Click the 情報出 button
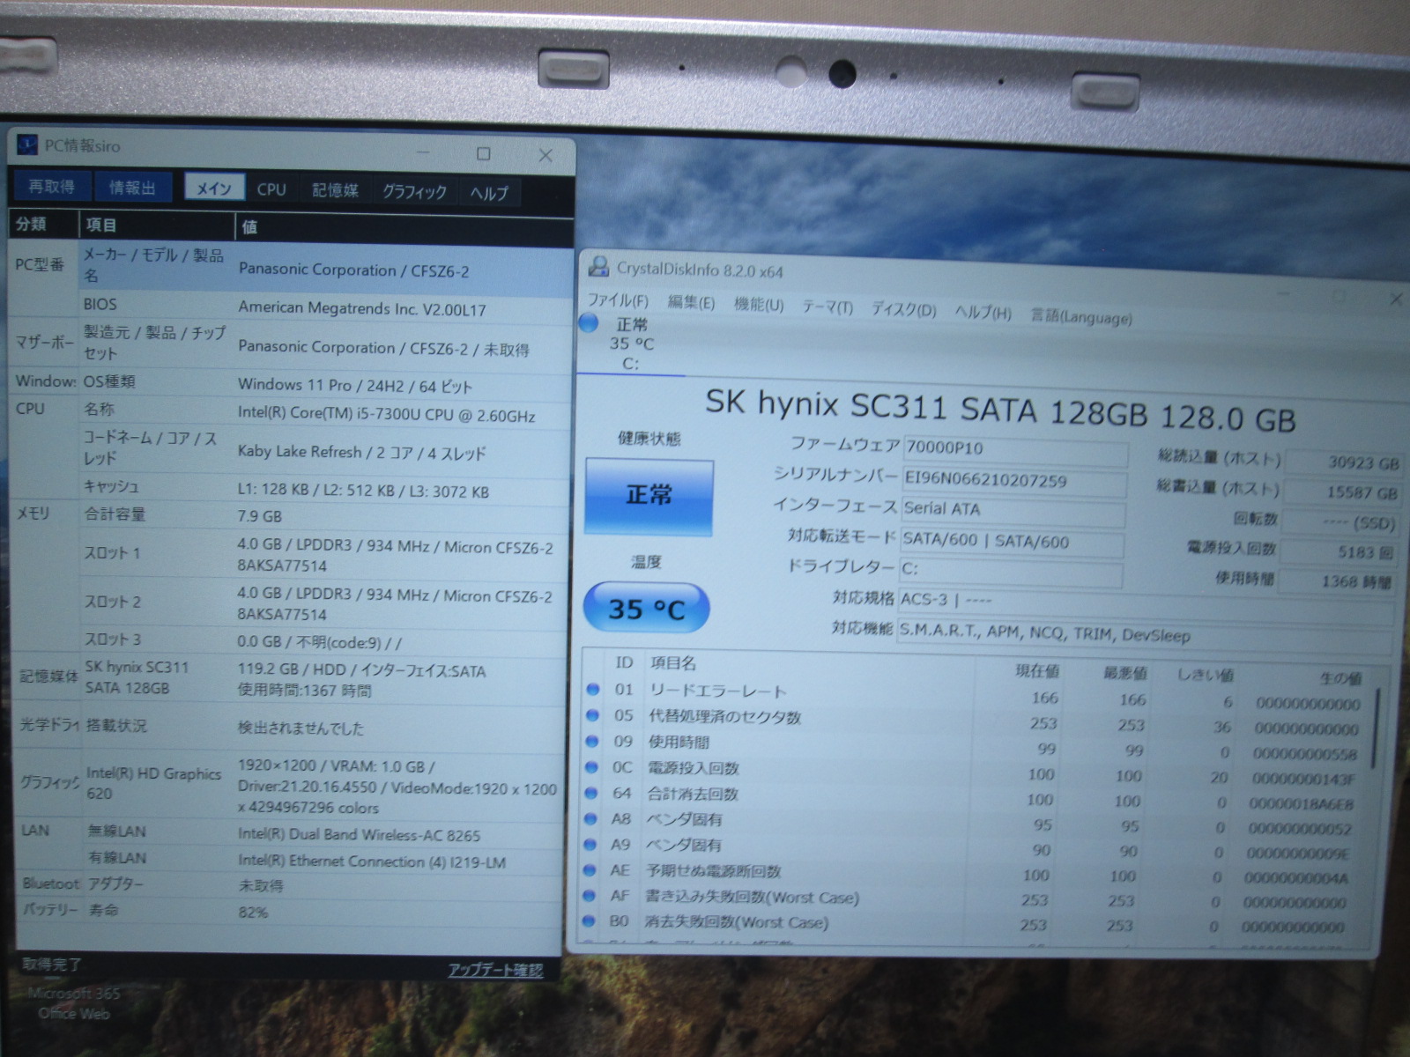Screen dimensions: 1410x1057 132,188
